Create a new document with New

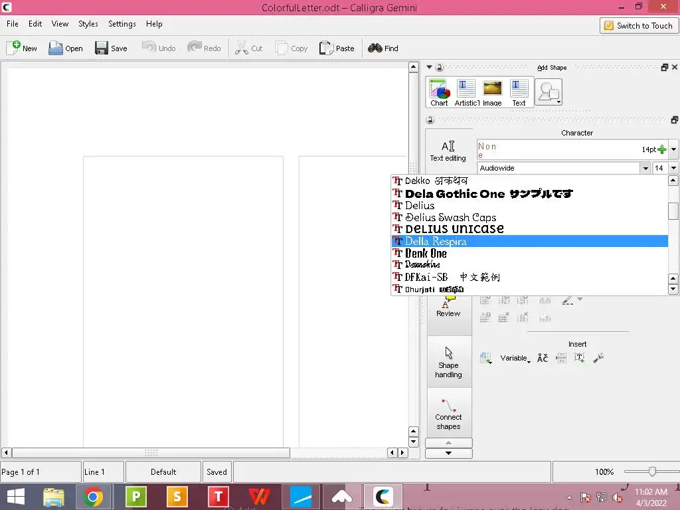[x=22, y=48]
